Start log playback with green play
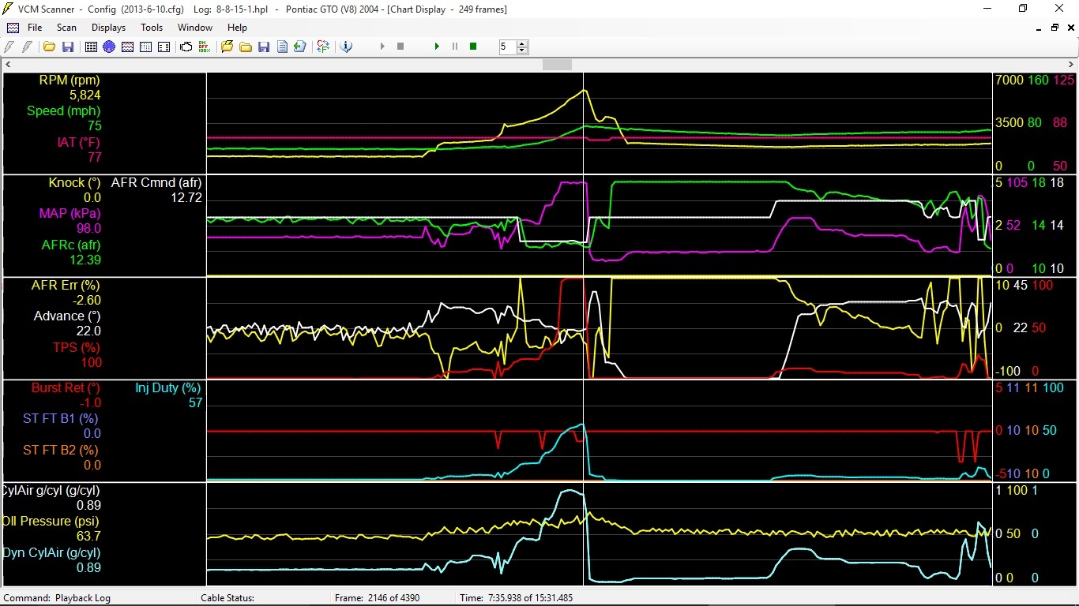Image resolution: width=1079 pixels, height=606 pixels. [x=437, y=47]
